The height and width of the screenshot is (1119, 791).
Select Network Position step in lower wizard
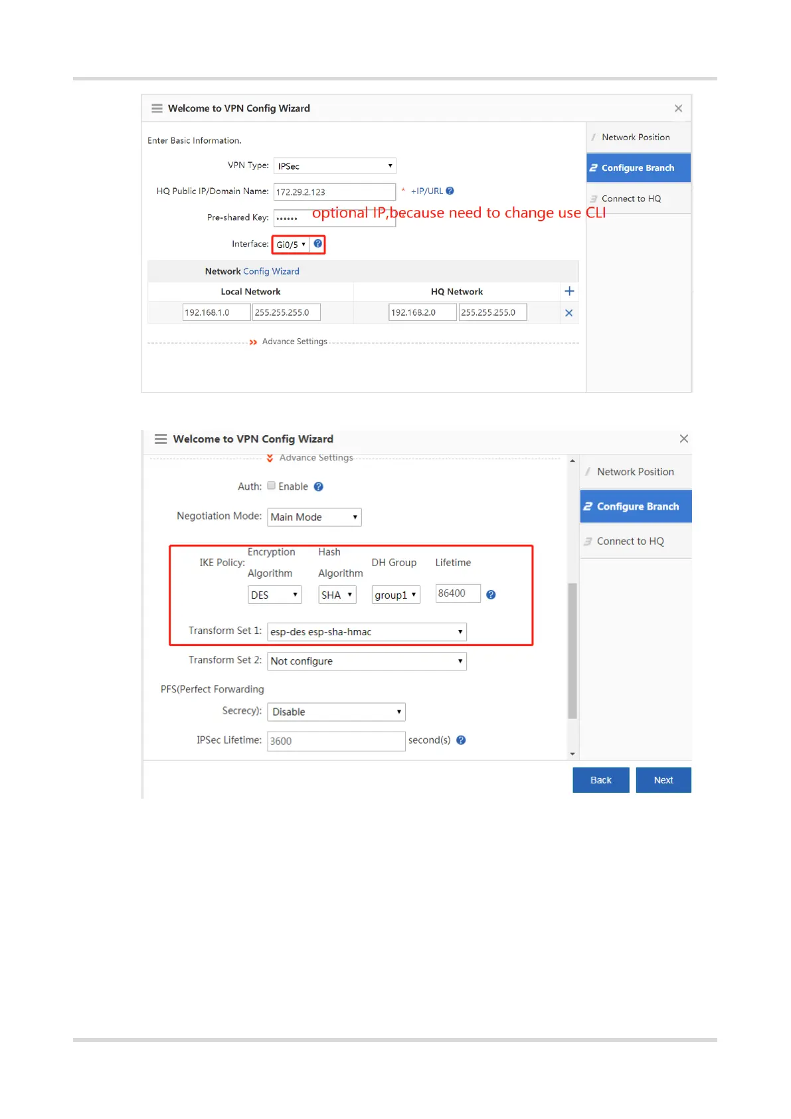[x=635, y=472]
